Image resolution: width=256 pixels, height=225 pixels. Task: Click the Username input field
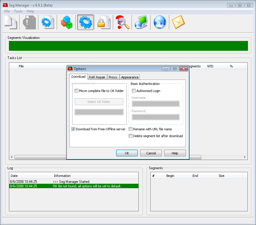pos(156,104)
